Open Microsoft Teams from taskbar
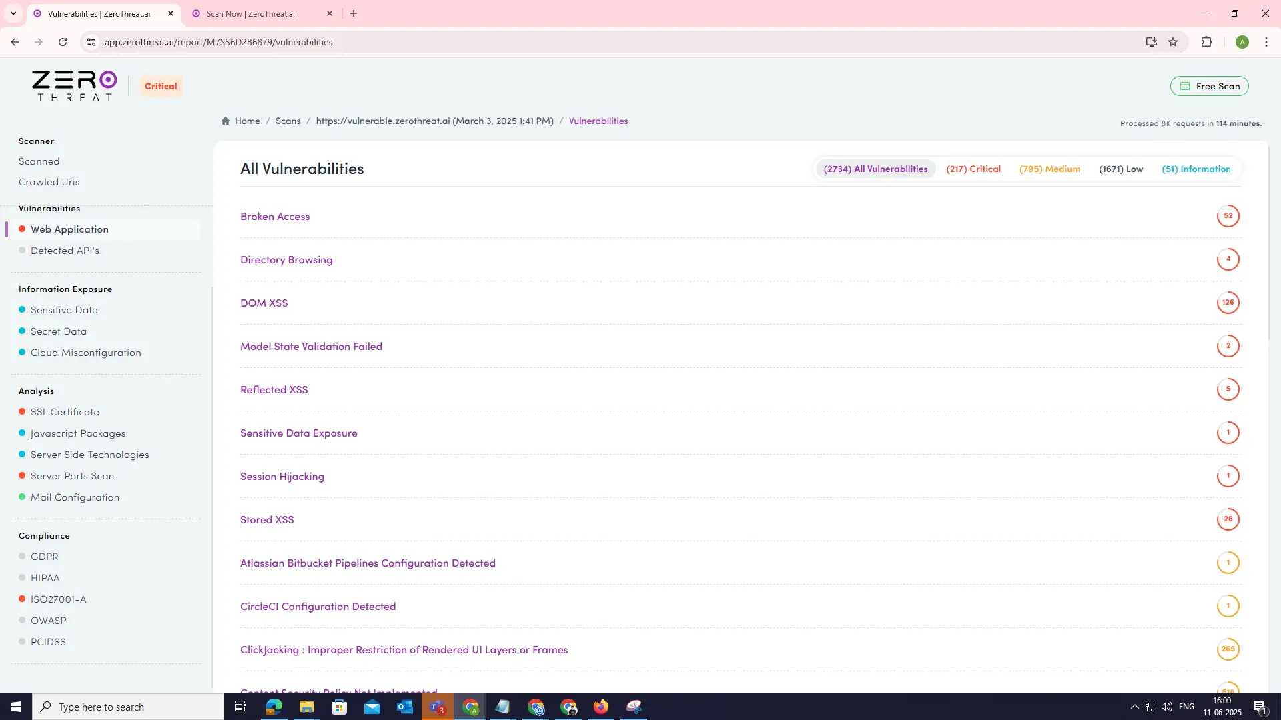Viewport: 1281px width, 720px height. [438, 707]
